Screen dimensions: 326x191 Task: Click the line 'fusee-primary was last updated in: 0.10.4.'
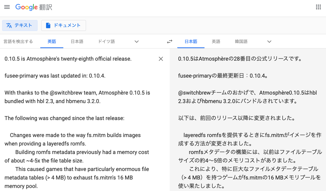(55, 76)
